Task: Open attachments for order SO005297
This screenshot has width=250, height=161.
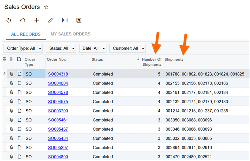Action: pyautogui.click(x=12, y=148)
